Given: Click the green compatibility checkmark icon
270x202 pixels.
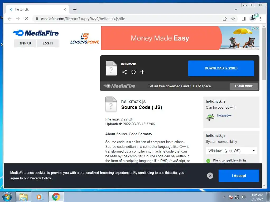Looking at the screenshot, I should [208, 161].
